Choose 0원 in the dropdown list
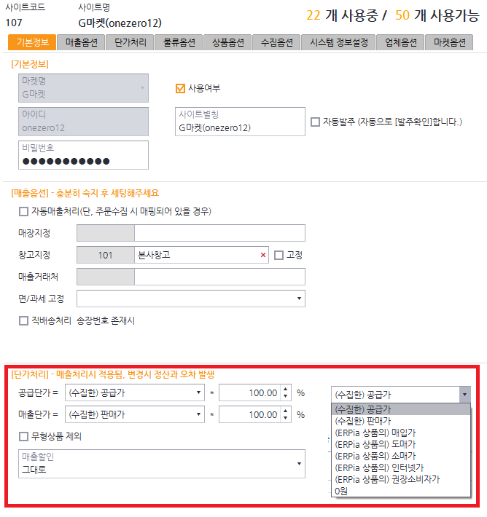The width and height of the screenshot is (487, 517). pos(340,491)
